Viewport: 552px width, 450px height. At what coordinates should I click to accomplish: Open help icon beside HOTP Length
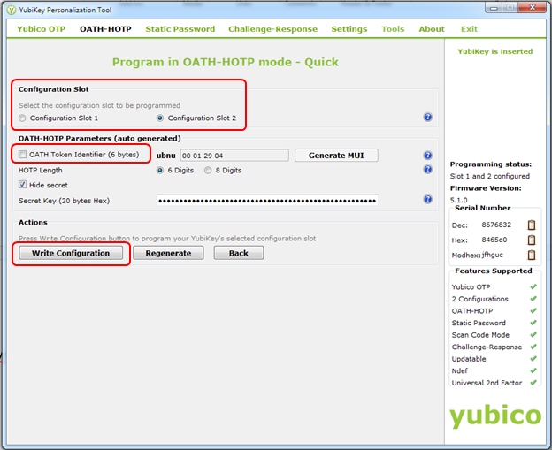point(427,169)
